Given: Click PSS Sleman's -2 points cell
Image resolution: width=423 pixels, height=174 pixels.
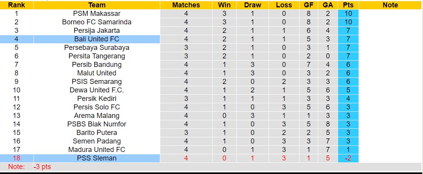Looking at the screenshot, I should [x=348, y=158].
